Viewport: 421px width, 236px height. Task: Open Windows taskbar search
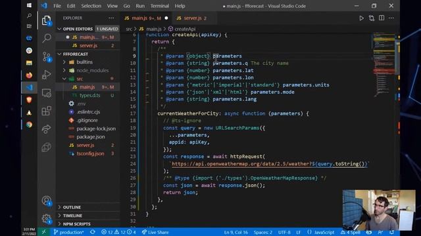(x=29, y=16)
